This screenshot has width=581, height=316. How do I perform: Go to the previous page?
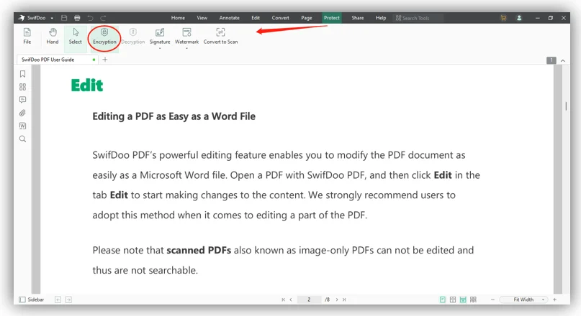pos(291,299)
